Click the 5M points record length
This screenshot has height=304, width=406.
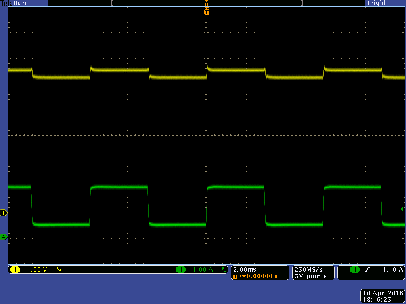coord(310,276)
